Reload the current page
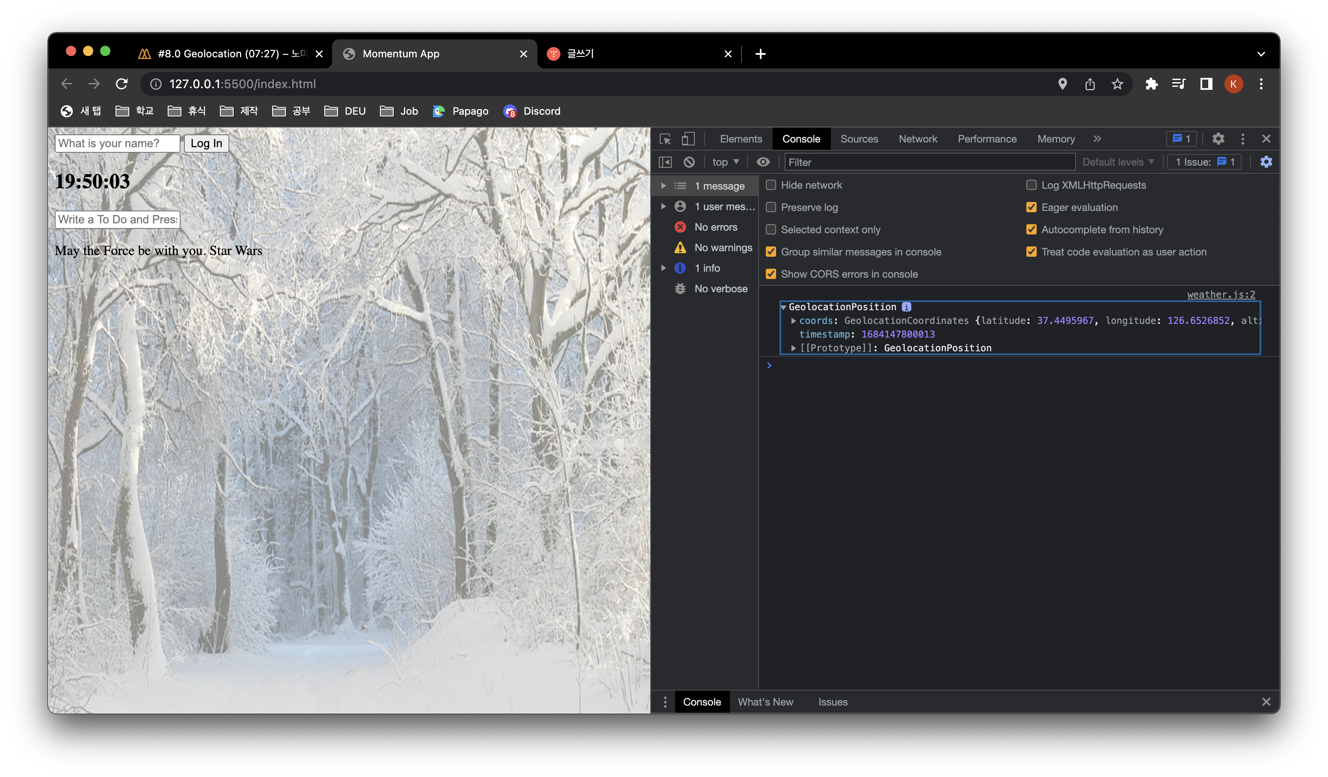Viewport: 1328px width, 777px height. (x=122, y=84)
